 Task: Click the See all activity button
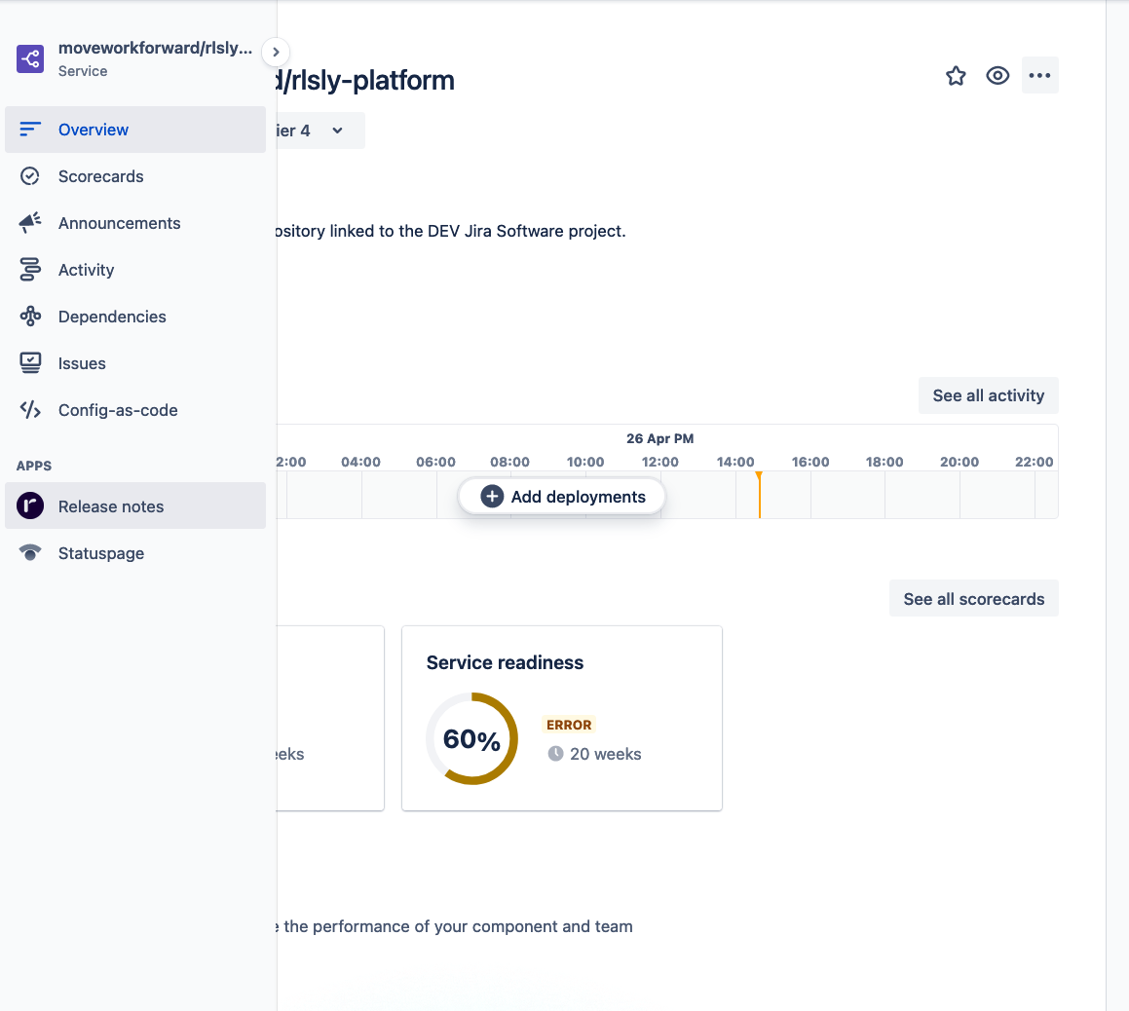(988, 395)
